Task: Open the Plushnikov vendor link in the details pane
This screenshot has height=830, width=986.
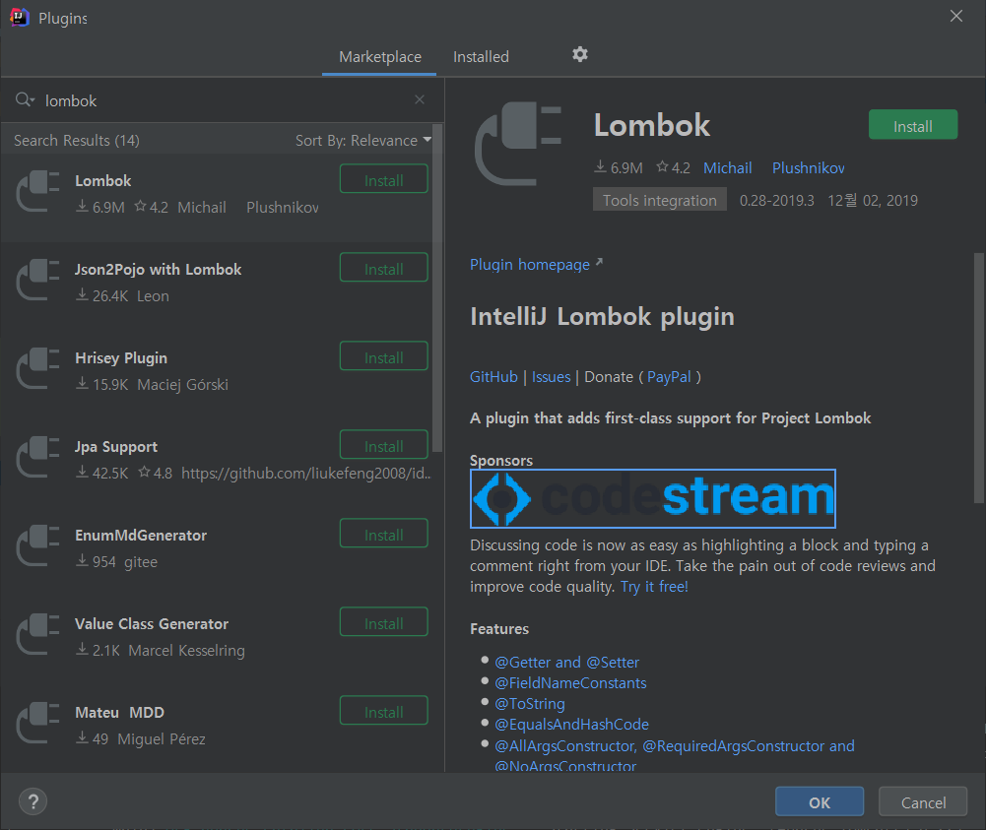Action: click(x=808, y=167)
